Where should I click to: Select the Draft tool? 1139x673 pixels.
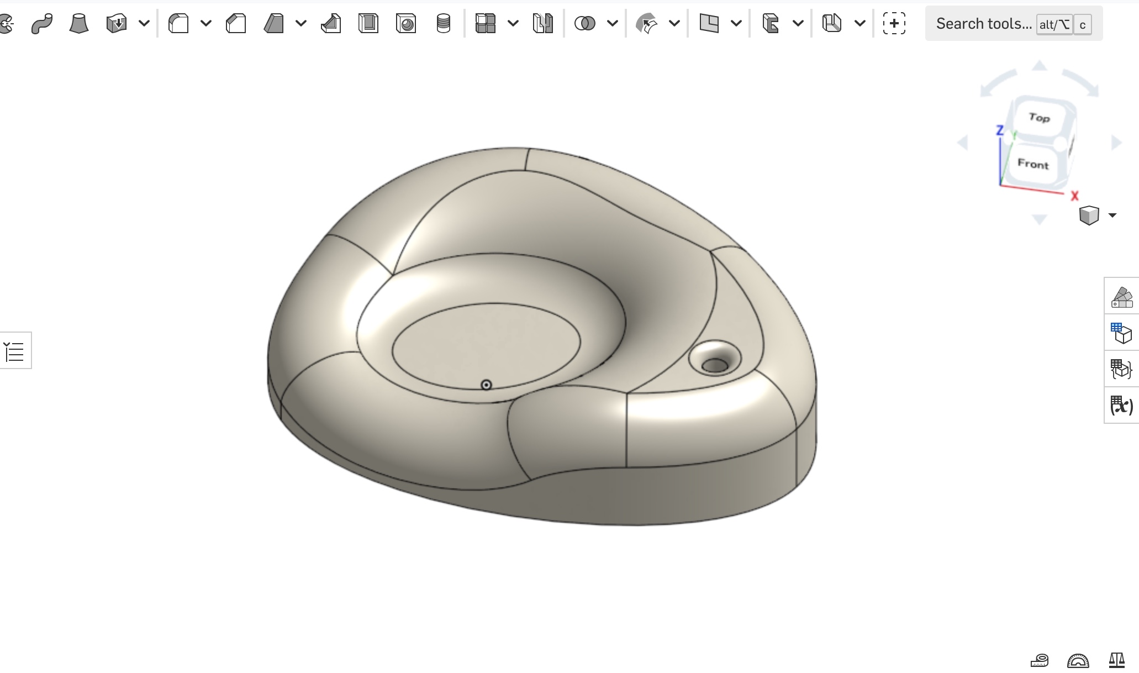(x=273, y=23)
